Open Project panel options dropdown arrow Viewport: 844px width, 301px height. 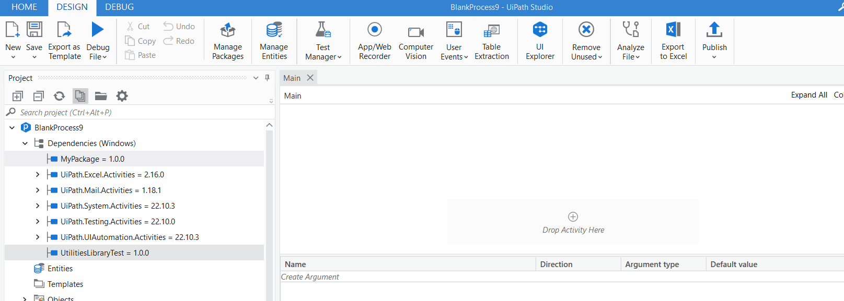point(256,78)
